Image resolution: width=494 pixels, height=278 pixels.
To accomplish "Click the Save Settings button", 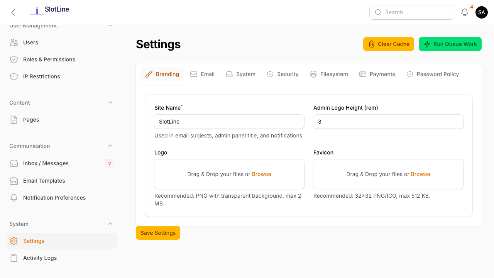I will (158, 233).
